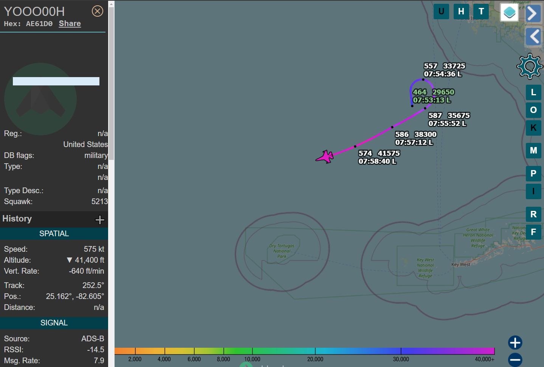The image size is (544, 367).
Task: Toggle the H map button
Action: point(461,11)
